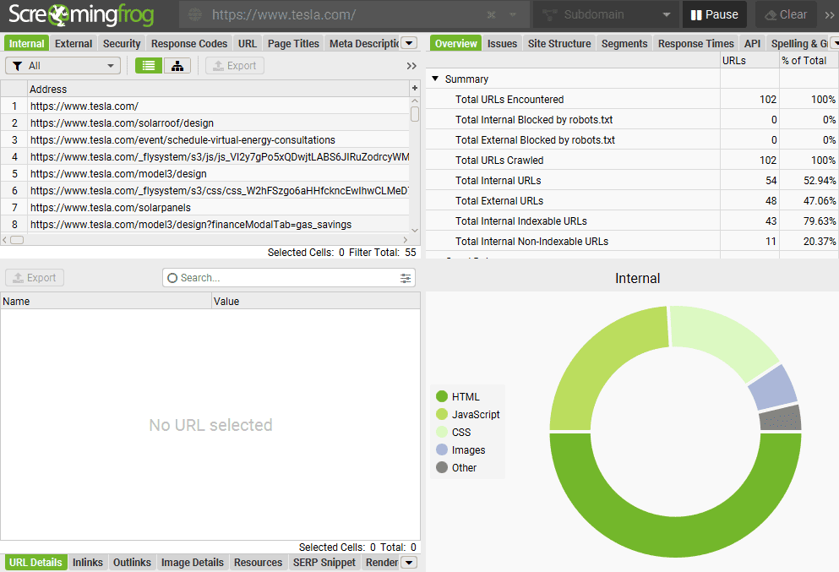Click the Images legend color swatch
Image resolution: width=839 pixels, height=572 pixels.
click(442, 450)
